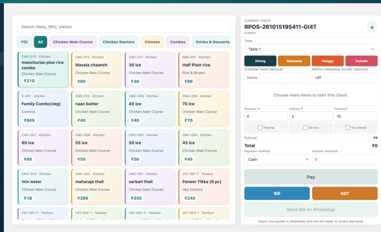Add manchurian plus rice combo to check
Screen dimensions: 381x232
coord(43,70)
